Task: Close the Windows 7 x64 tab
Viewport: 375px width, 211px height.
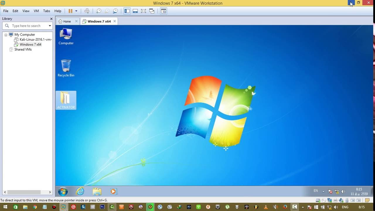Action: click(x=115, y=21)
